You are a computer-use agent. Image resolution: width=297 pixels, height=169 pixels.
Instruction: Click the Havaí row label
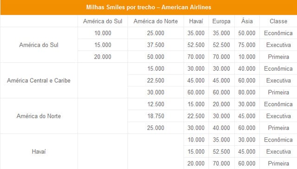(39, 151)
